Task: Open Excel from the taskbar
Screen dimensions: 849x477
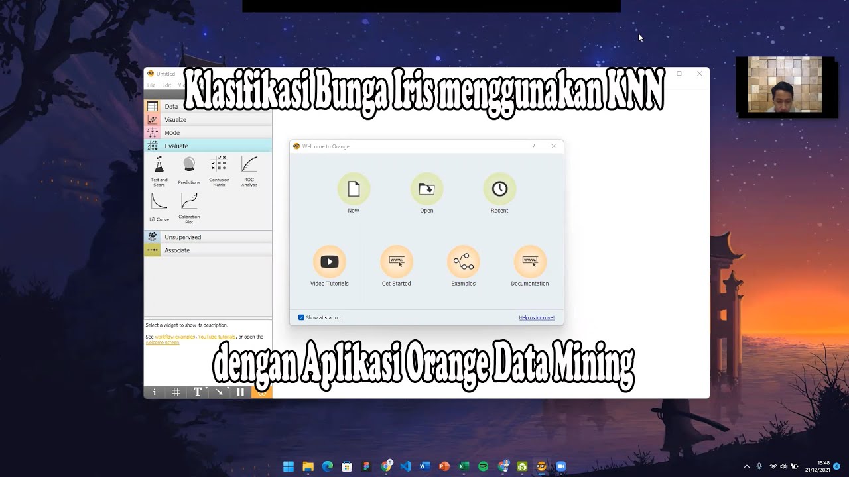Action: click(x=464, y=466)
